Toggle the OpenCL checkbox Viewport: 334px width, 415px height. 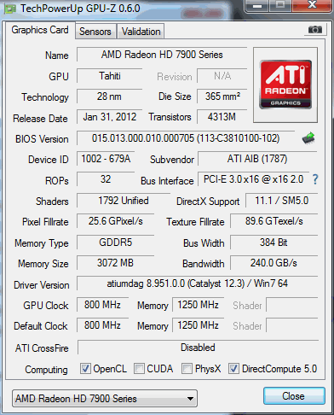[85, 368]
